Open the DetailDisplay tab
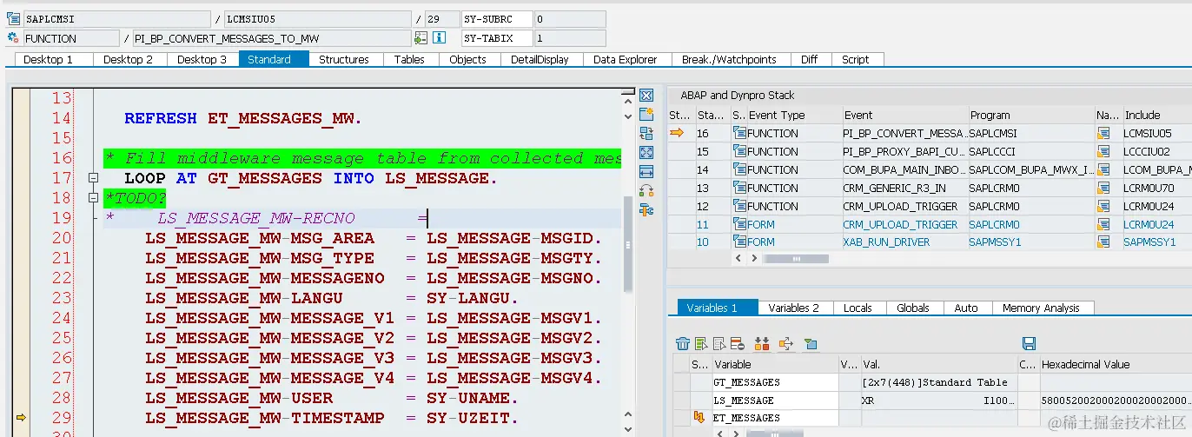 click(540, 59)
